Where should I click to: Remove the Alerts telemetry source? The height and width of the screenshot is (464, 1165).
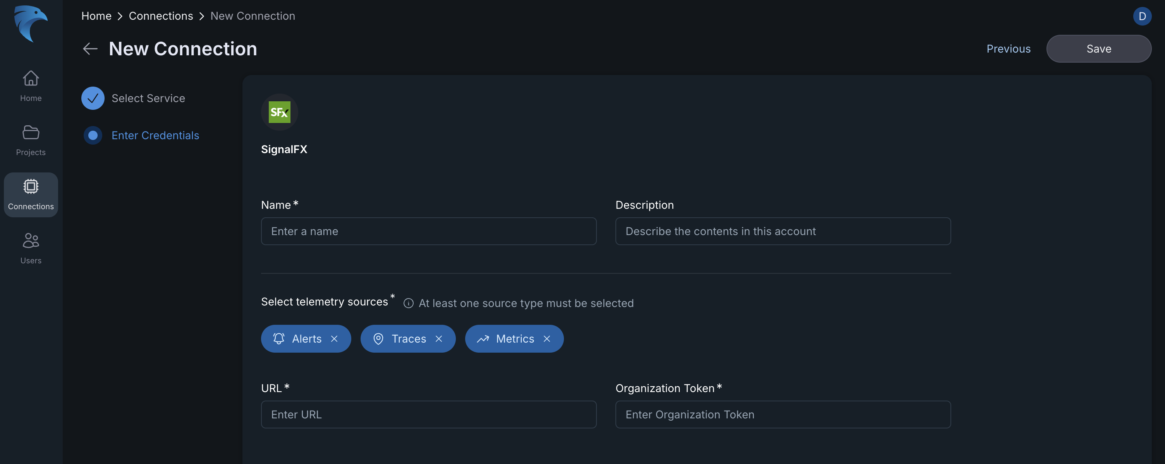[334, 338]
